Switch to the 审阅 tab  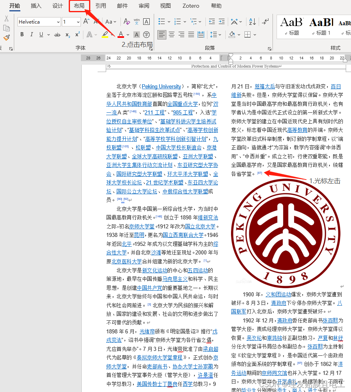point(144,6)
